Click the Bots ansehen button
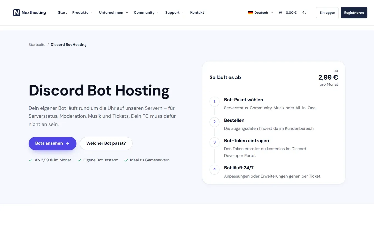Image resolution: width=374 pixels, height=236 pixels. coord(53,144)
